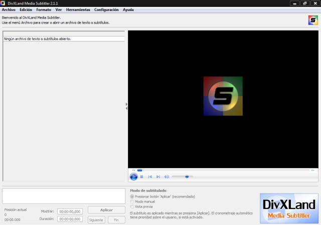The image size is (321, 225).
Task: Stop the media playback
Action: pos(141,176)
